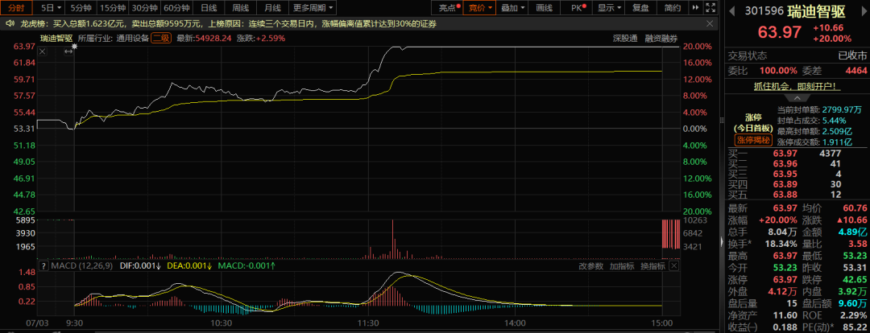Click the 改参数 button

coord(591,266)
